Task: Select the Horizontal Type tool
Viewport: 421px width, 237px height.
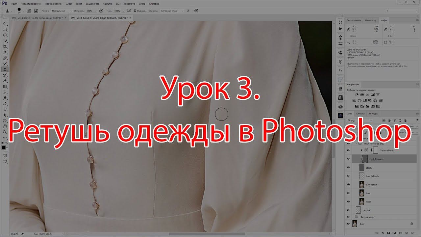Action: tap(5, 109)
